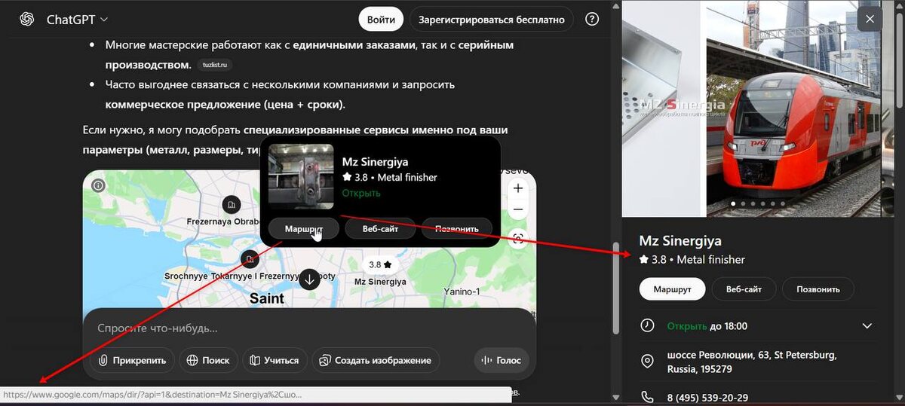Screen dimensions: 905x406
Task: Click the Поиск globe button
Action: coord(209,360)
